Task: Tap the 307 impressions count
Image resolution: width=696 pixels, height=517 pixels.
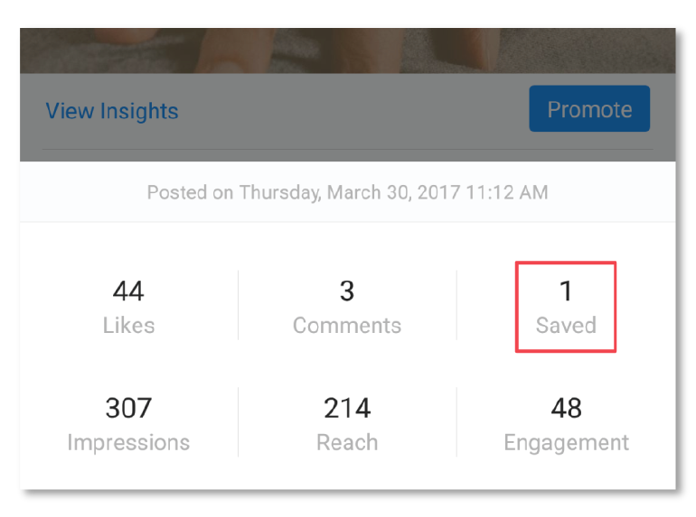Action: point(128,408)
